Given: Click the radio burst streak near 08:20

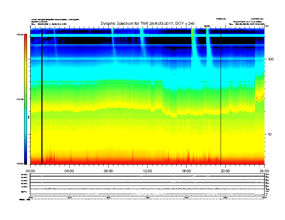Looking at the screenshot, I should click(x=113, y=43).
